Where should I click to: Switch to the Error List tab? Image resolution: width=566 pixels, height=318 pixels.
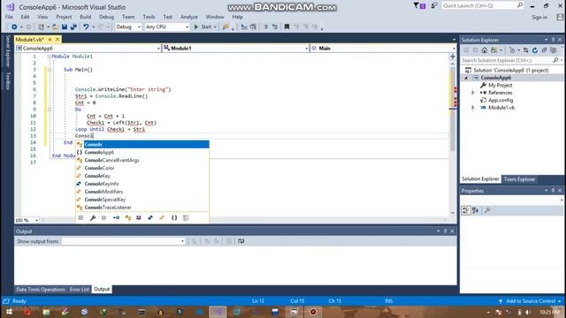coord(79,289)
